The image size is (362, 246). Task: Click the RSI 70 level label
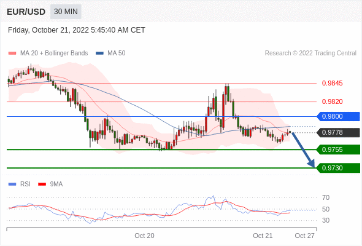(326, 197)
